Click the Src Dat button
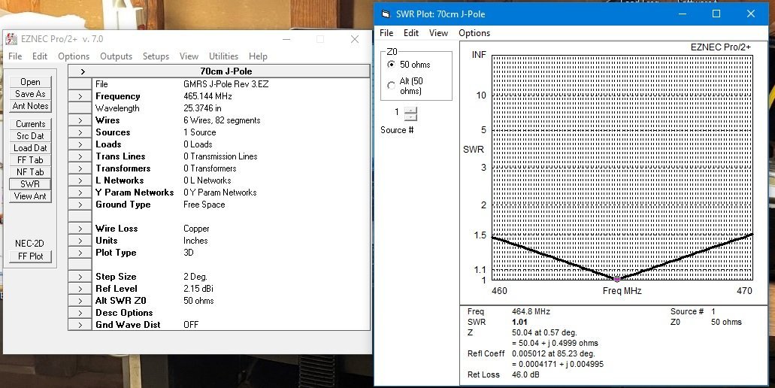Image resolution: width=775 pixels, height=388 pixels. 30,136
